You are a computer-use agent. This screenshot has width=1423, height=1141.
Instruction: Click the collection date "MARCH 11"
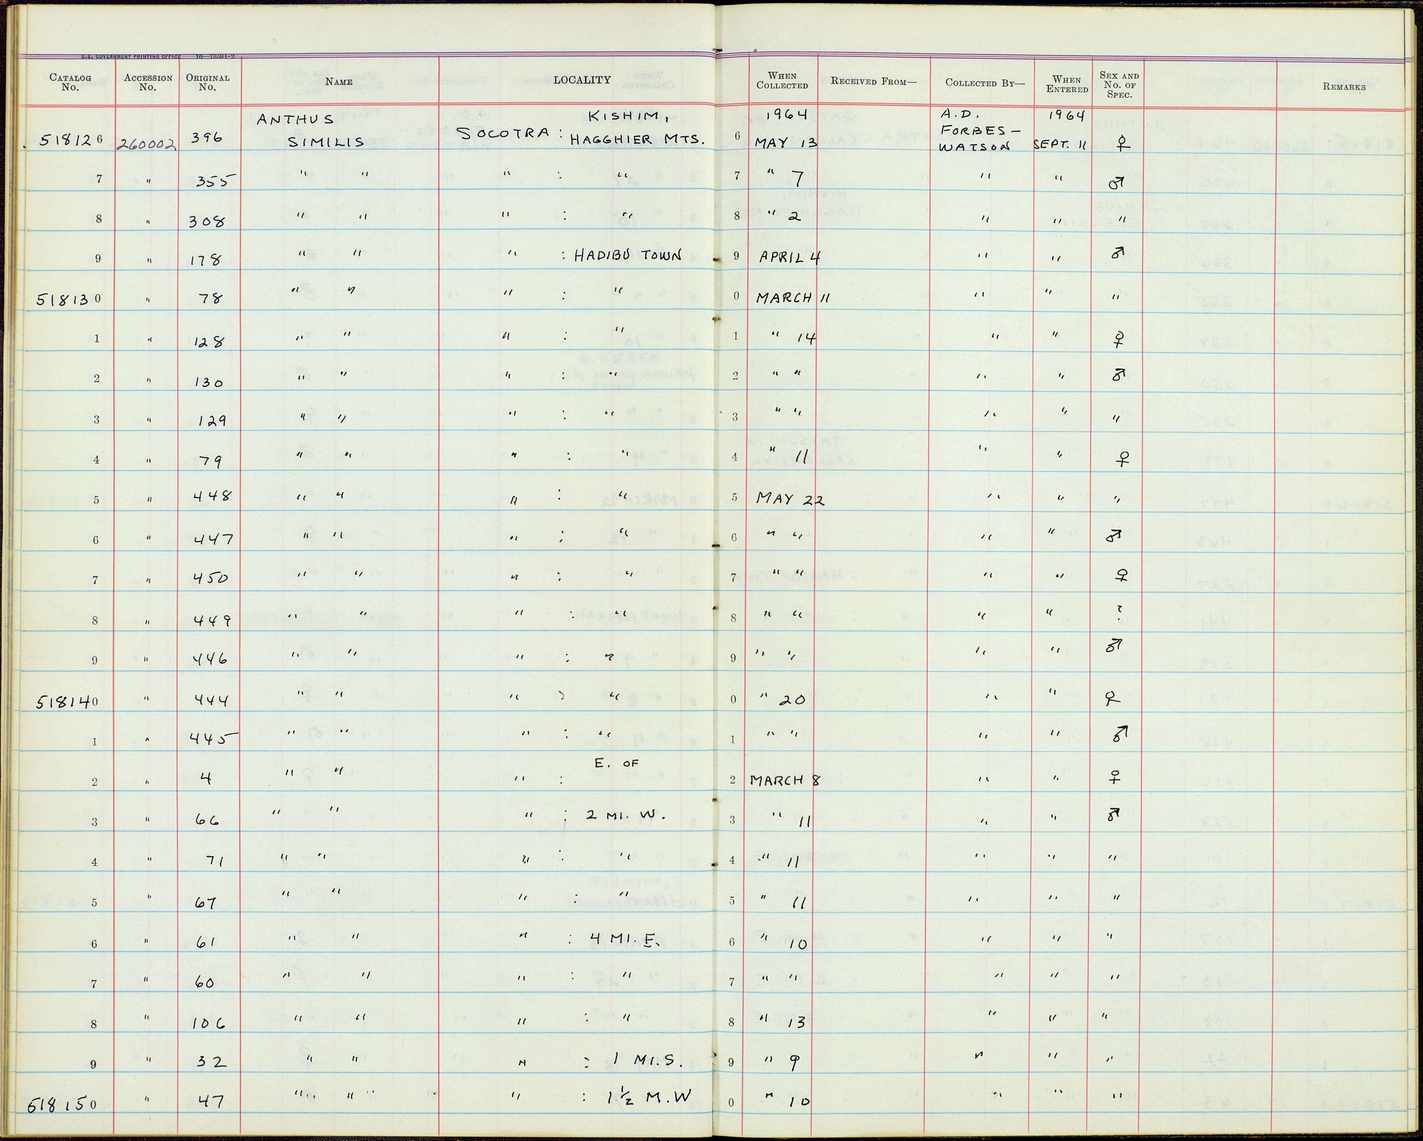pyautogui.click(x=793, y=298)
